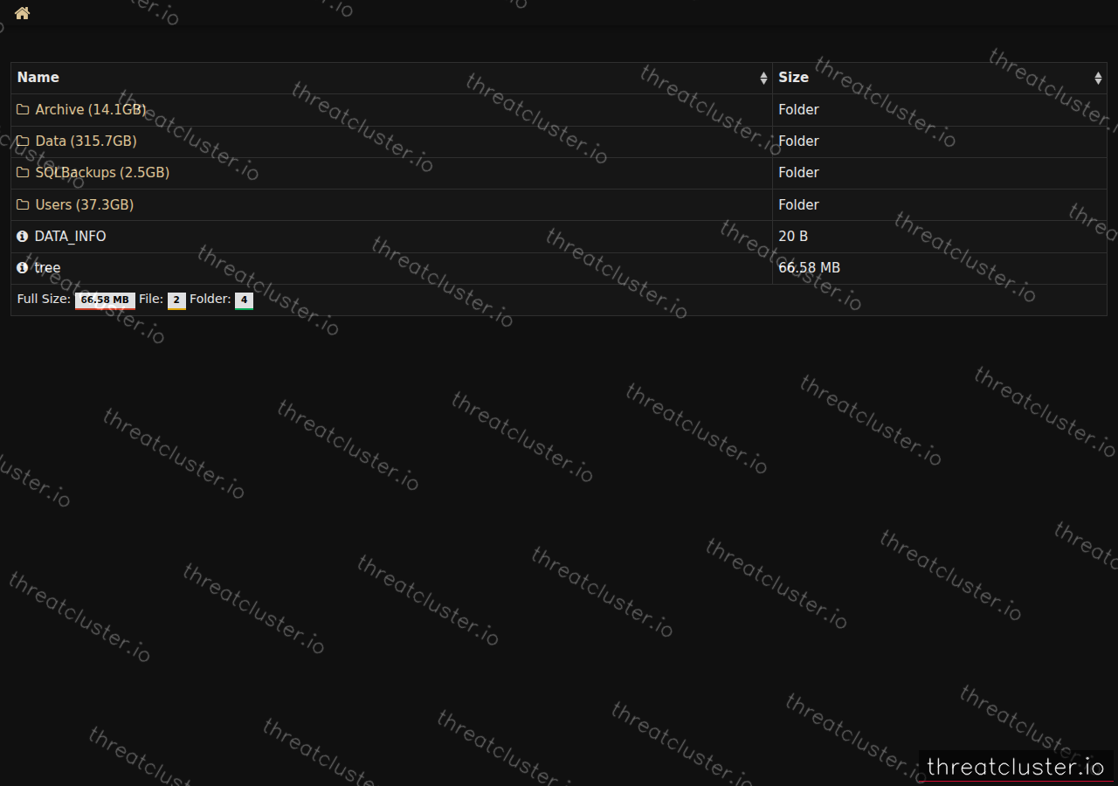Select the 20 B size cell
The width and height of the screenshot is (1118, 786).
point(940,237)
